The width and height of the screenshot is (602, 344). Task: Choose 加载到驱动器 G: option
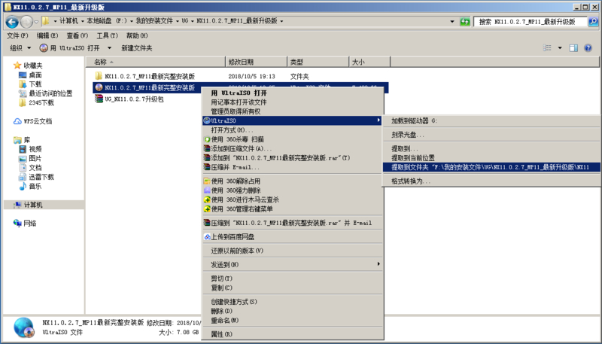(491, 120)
